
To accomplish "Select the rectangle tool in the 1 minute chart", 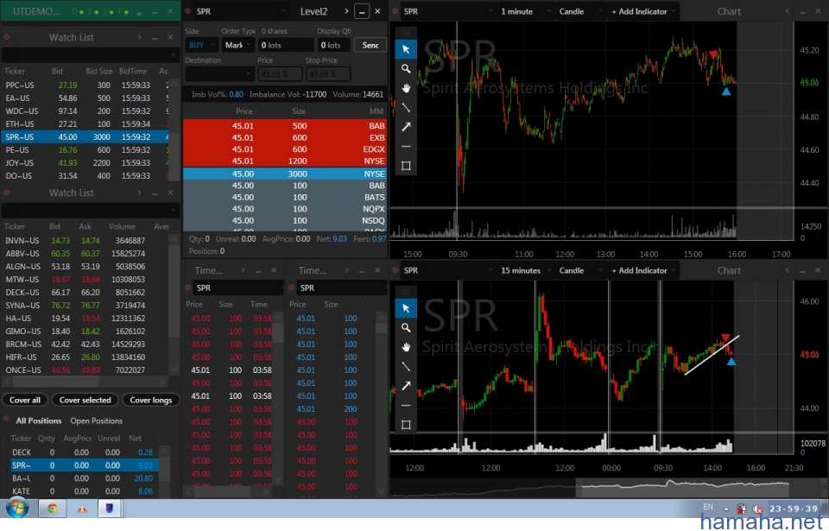I will coord(406,166).
